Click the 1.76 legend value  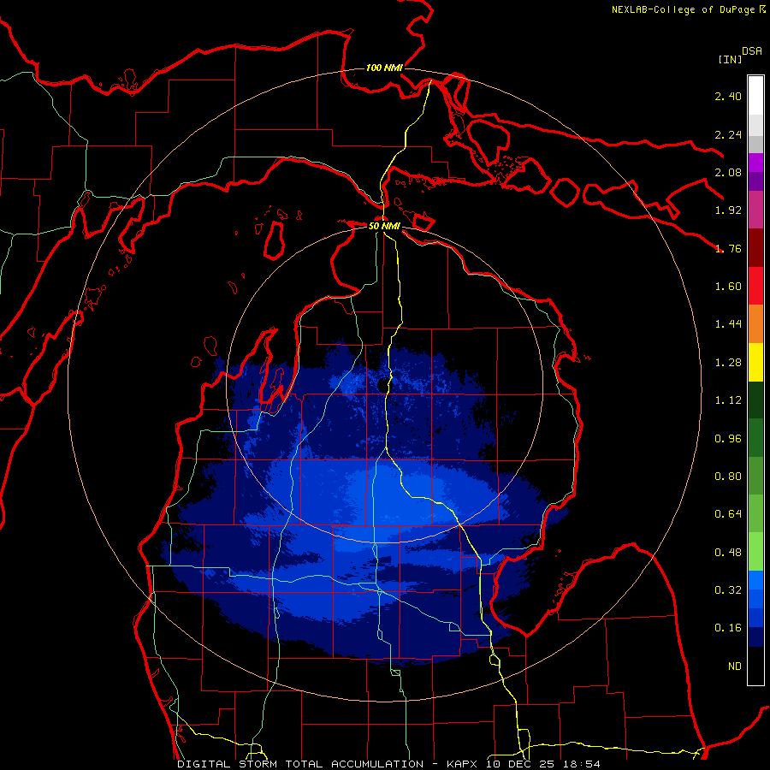pyautogui.click(x=728, y=248)
